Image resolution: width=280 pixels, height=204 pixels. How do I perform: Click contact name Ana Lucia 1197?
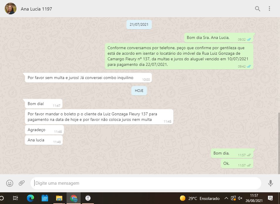tap(36, 9)
